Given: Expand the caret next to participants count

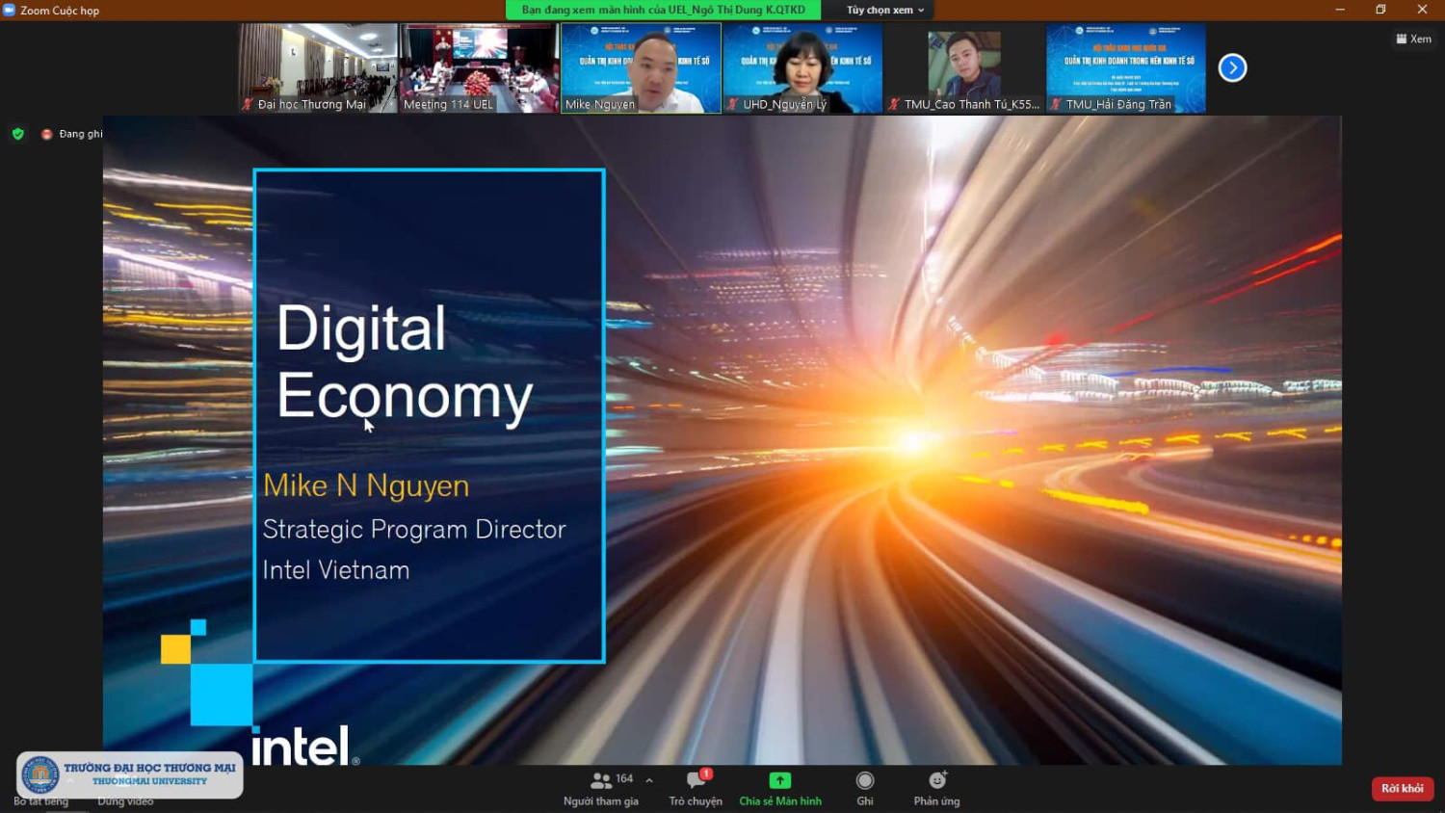Looking at the screenshot, I should click(649, 780).
